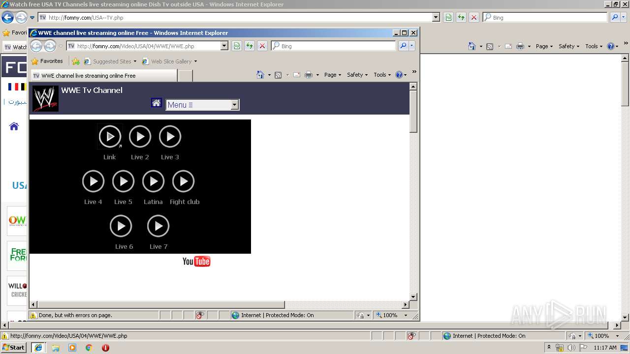
Task: Stop loading in the popup window
Action: [262, 46]
